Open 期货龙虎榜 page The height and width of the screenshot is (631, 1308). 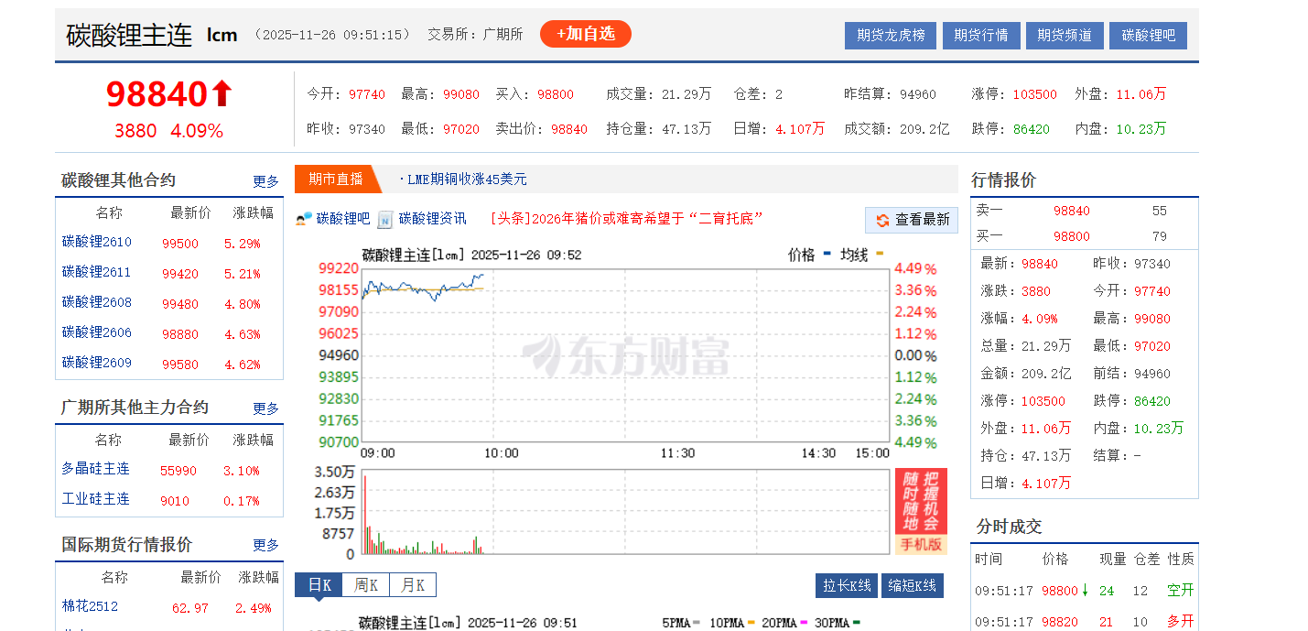coord(891,36)
